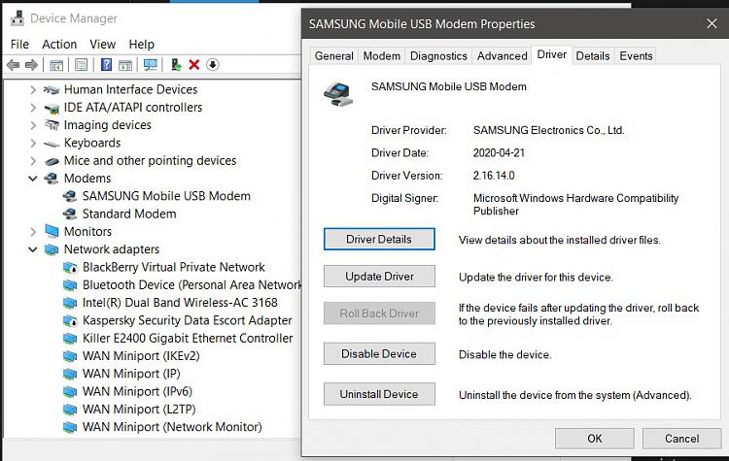Click the Forward arrow in Device Manager toolbar
The height and width of the screenshot is (461, 729).
pyautogui.click(x=31, y=64)
